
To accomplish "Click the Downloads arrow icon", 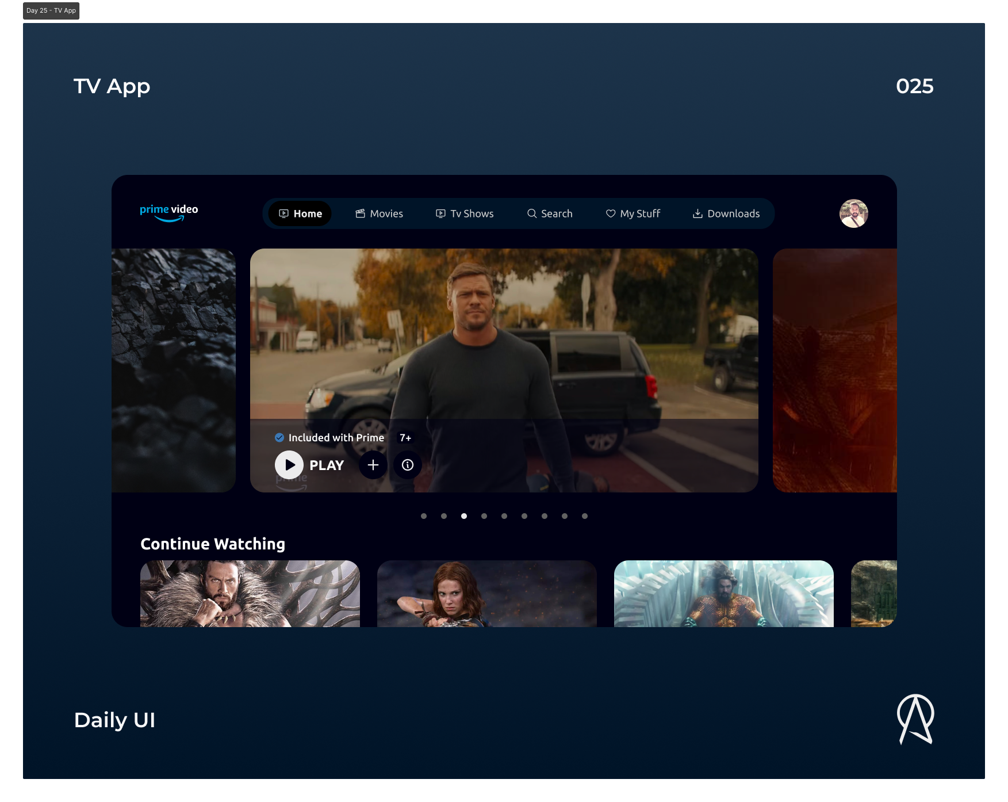I will pos(697,213).
